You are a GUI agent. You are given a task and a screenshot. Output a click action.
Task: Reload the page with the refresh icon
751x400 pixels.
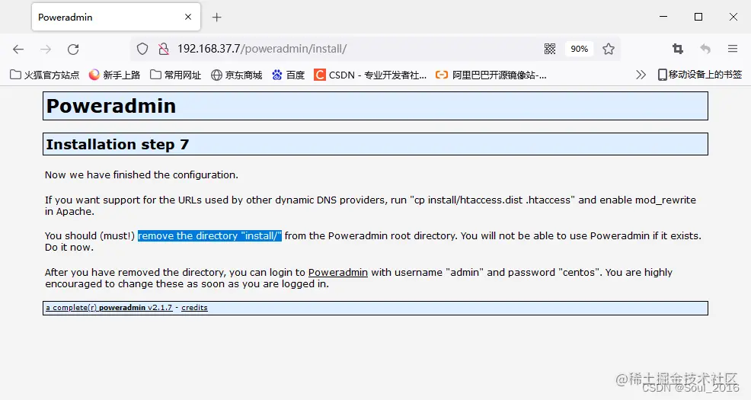(x=73, y=49)
